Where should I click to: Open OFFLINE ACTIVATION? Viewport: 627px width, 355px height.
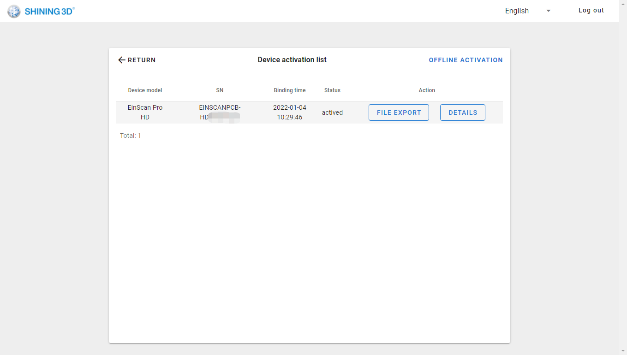pos(466,60)
